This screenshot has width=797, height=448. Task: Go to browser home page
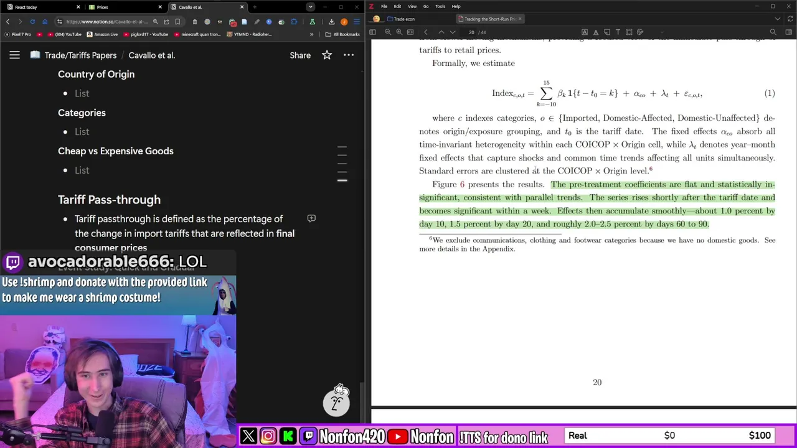click(45, 22)
